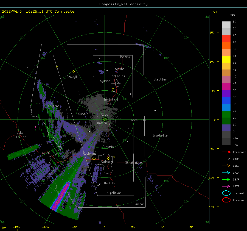Click the Blackfalds city label

117,76
